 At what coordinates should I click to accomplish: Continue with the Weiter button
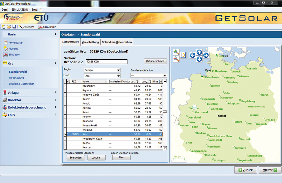(x=270, y=170)
